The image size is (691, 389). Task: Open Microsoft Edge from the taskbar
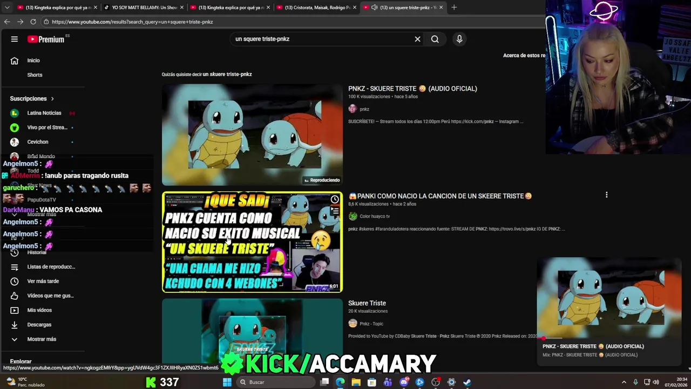point(340,382)
